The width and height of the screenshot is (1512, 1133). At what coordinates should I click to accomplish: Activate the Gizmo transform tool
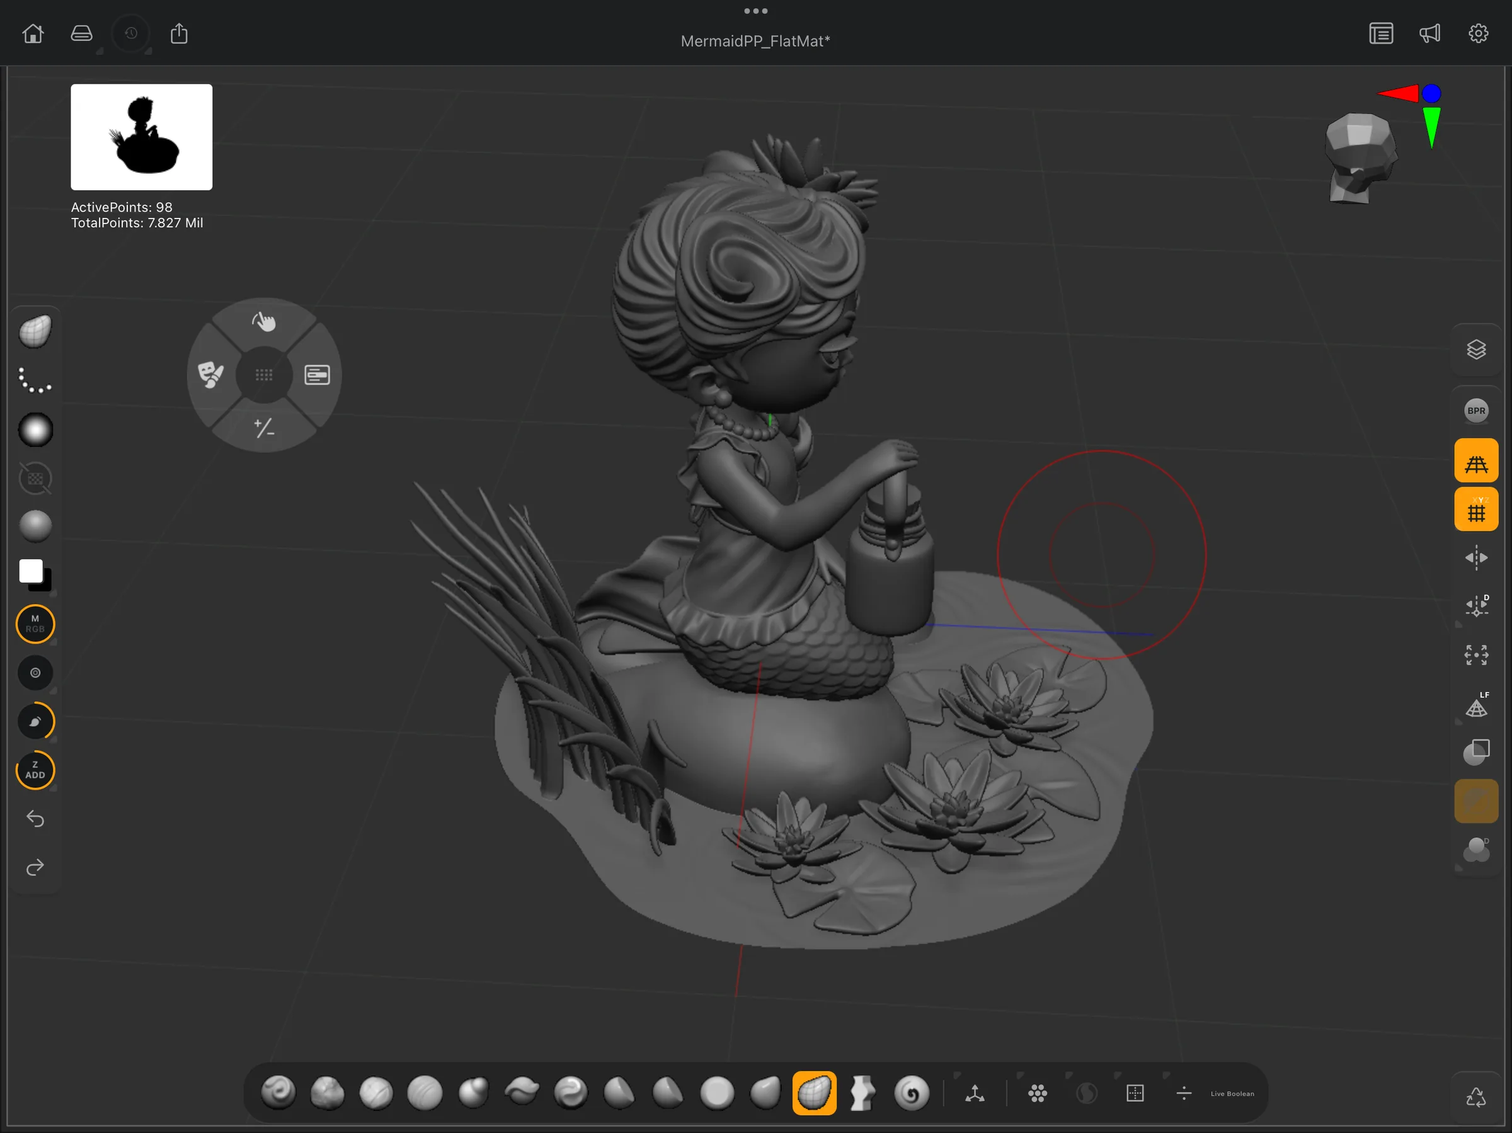(x=975, y=1093)
